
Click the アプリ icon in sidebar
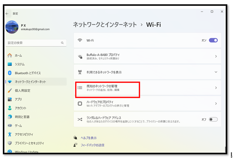tap(10, 99)
